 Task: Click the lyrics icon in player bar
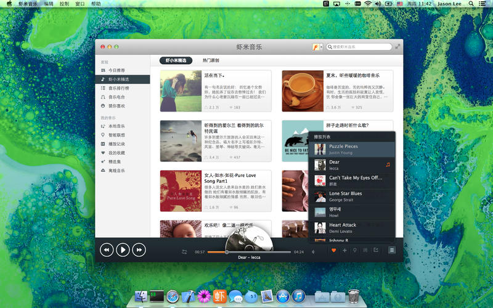[x=365, y=250]
